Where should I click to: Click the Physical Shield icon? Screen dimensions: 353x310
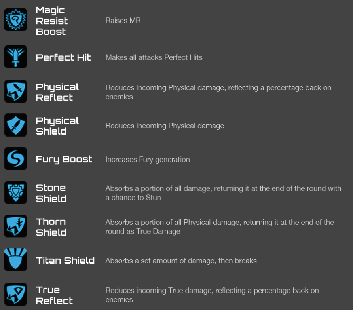15,125
